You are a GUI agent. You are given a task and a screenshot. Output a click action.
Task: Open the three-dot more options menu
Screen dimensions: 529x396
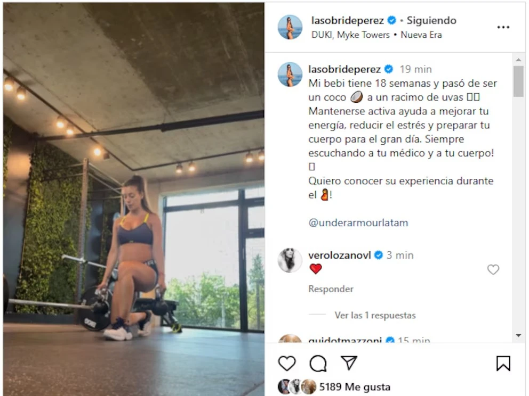pyautogui.click(x=503, y=27)
